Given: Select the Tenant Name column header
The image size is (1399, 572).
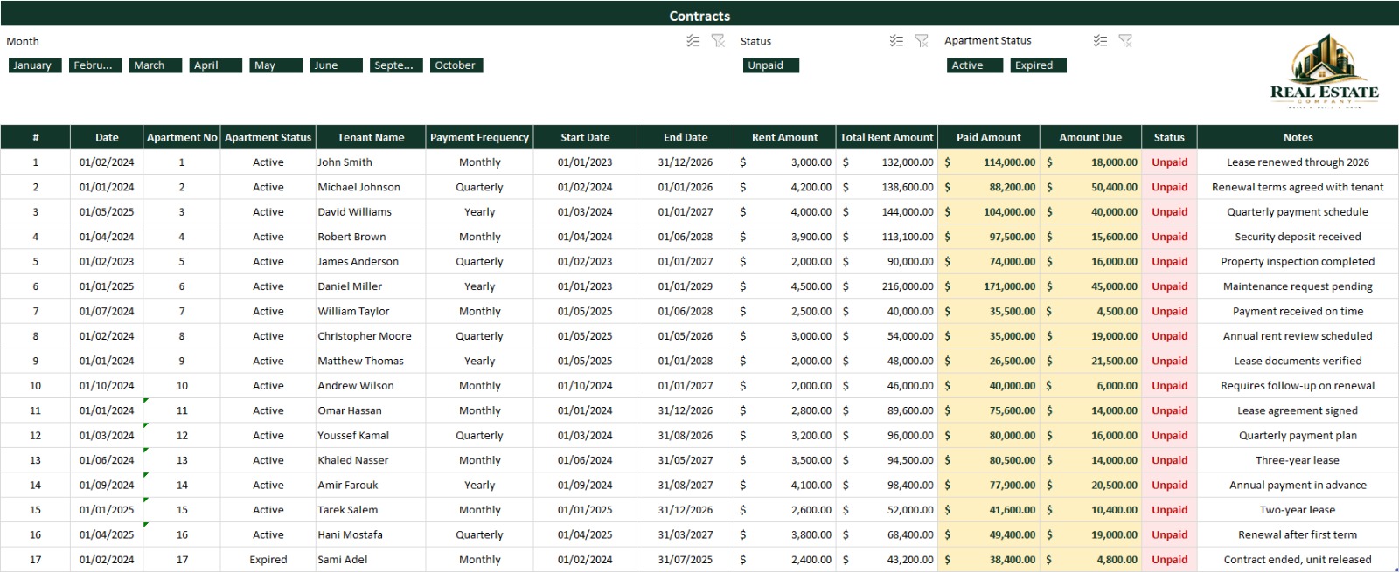Looking at the screenshot, I should (371, 137).
